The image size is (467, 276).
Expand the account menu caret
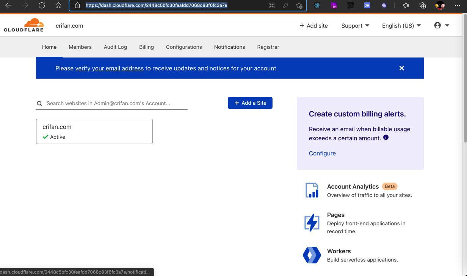tap(447, 25)
